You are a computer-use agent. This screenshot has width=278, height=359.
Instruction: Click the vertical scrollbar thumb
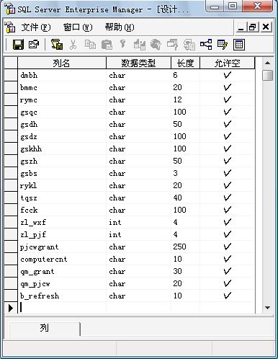[267, 75]
